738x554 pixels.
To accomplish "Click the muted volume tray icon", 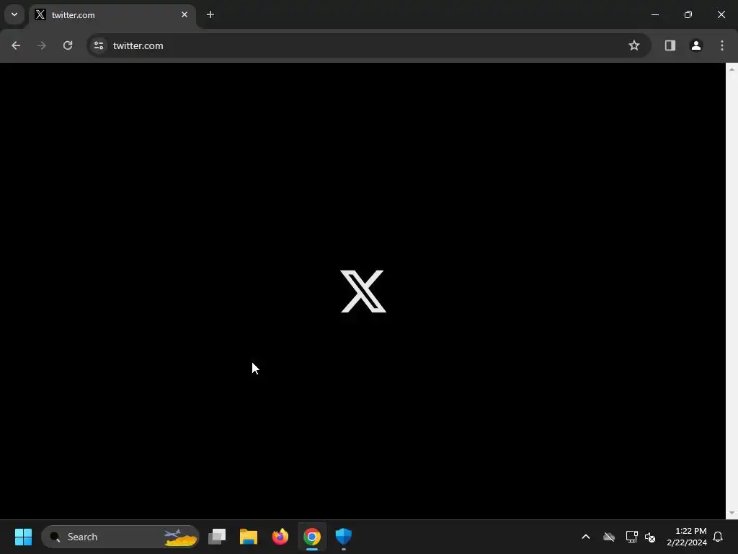I will (x=651, y=537).
